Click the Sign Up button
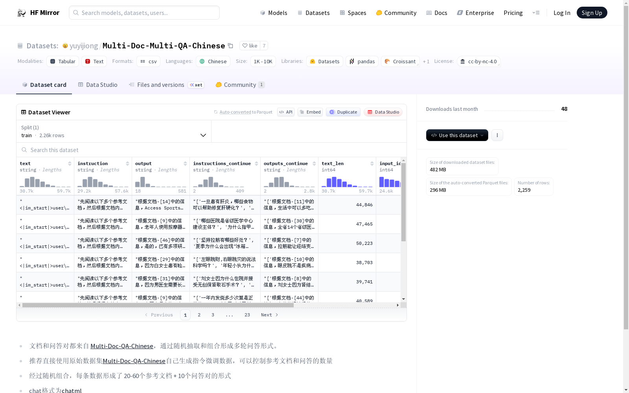 click(592, 13)
